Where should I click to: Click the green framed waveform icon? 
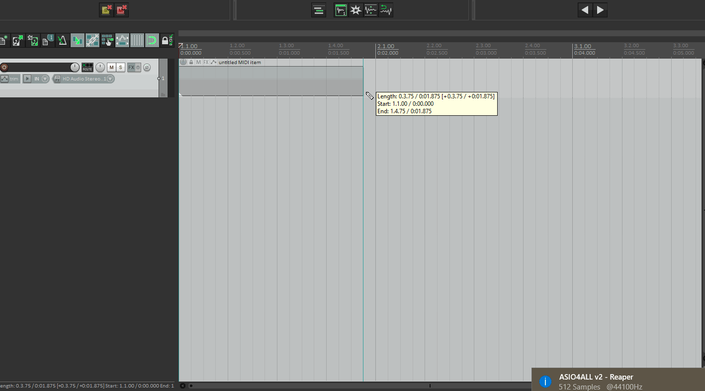pyautogui.click(x=341, y=10)
